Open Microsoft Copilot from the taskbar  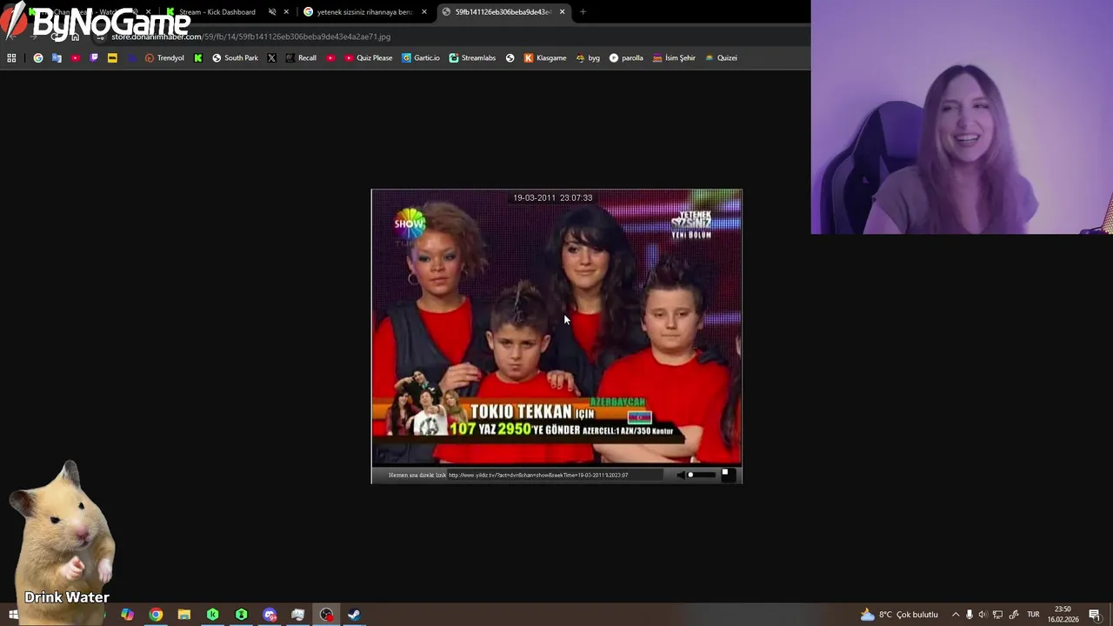point(127,615)
